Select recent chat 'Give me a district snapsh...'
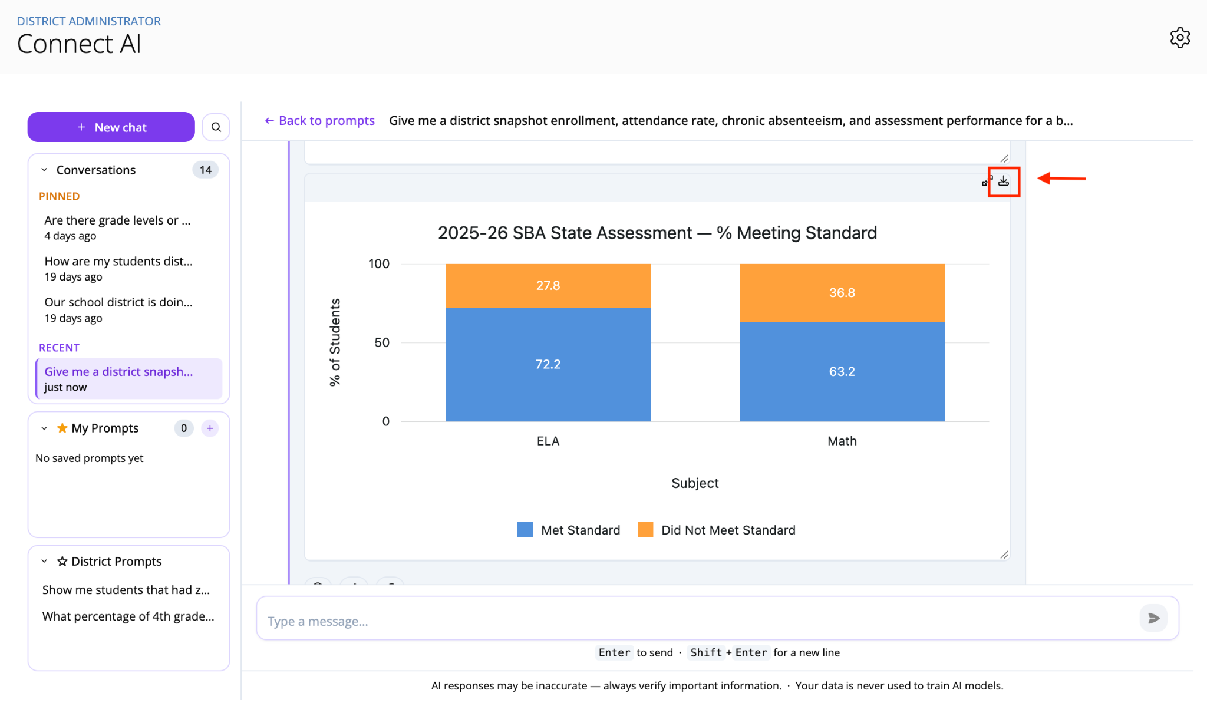Viewport: 1207px width, 706px height. (129, 379)
